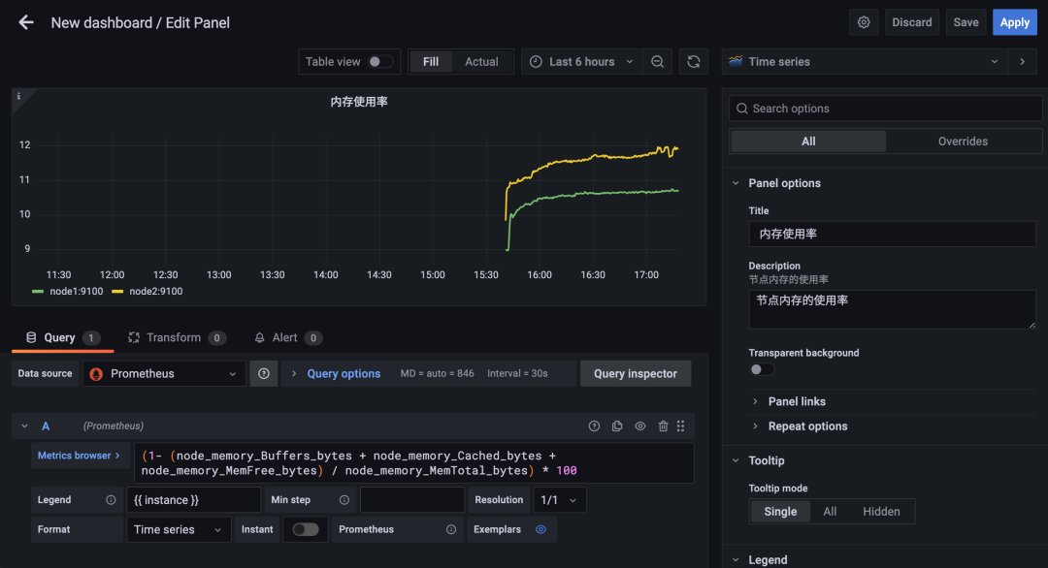Expand the Panel links section

coord(796,401)
